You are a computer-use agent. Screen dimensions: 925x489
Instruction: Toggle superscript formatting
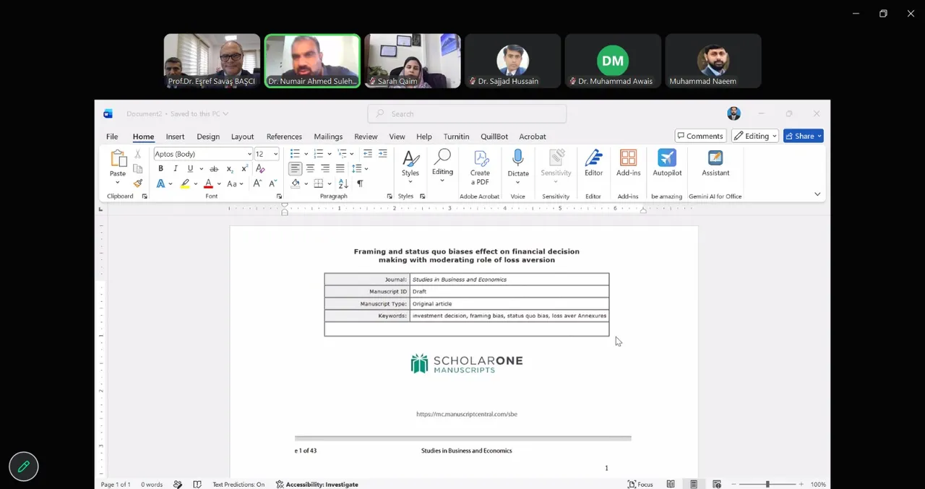(x=244, y=169)
